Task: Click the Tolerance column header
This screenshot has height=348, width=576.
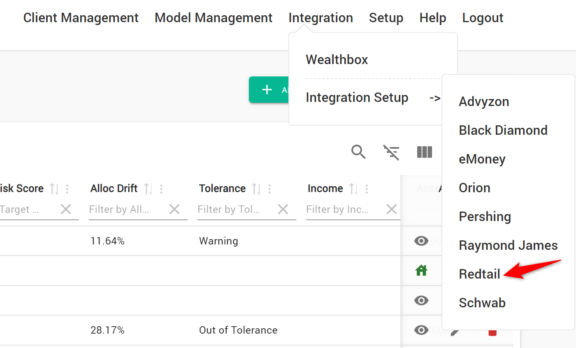Action: coord(222,189)
